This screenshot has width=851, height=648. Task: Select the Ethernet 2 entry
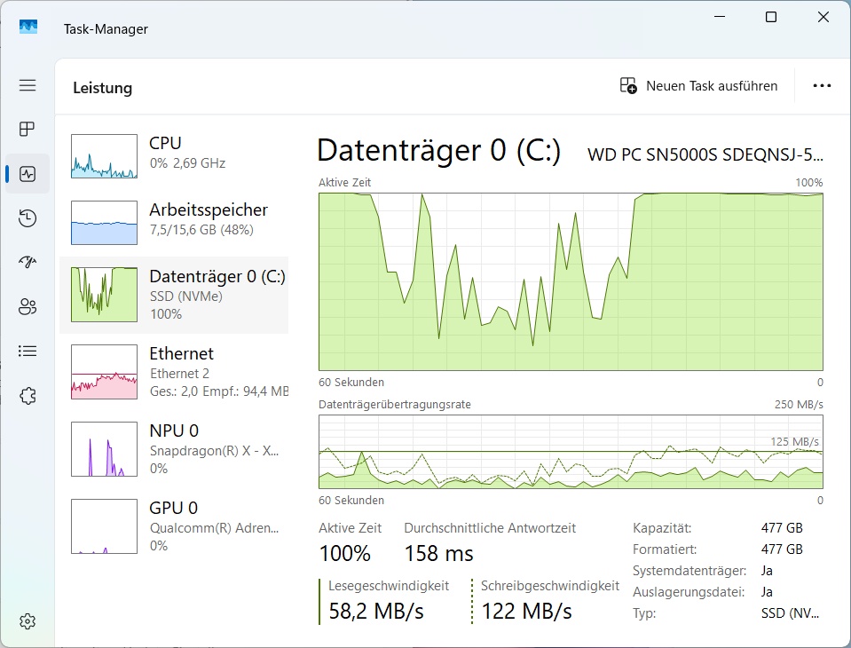177,373
